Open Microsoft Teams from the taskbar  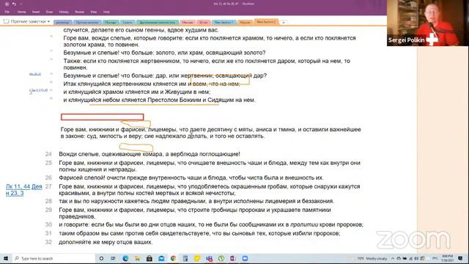click(209, 258)
